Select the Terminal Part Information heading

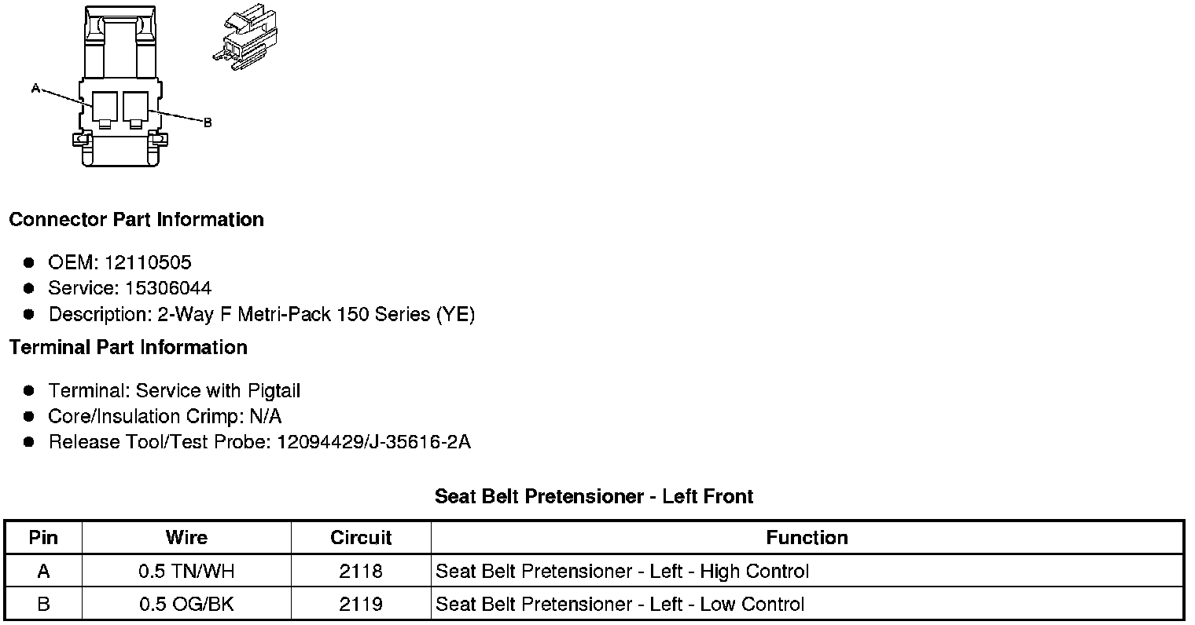click(x=128, y=348)
